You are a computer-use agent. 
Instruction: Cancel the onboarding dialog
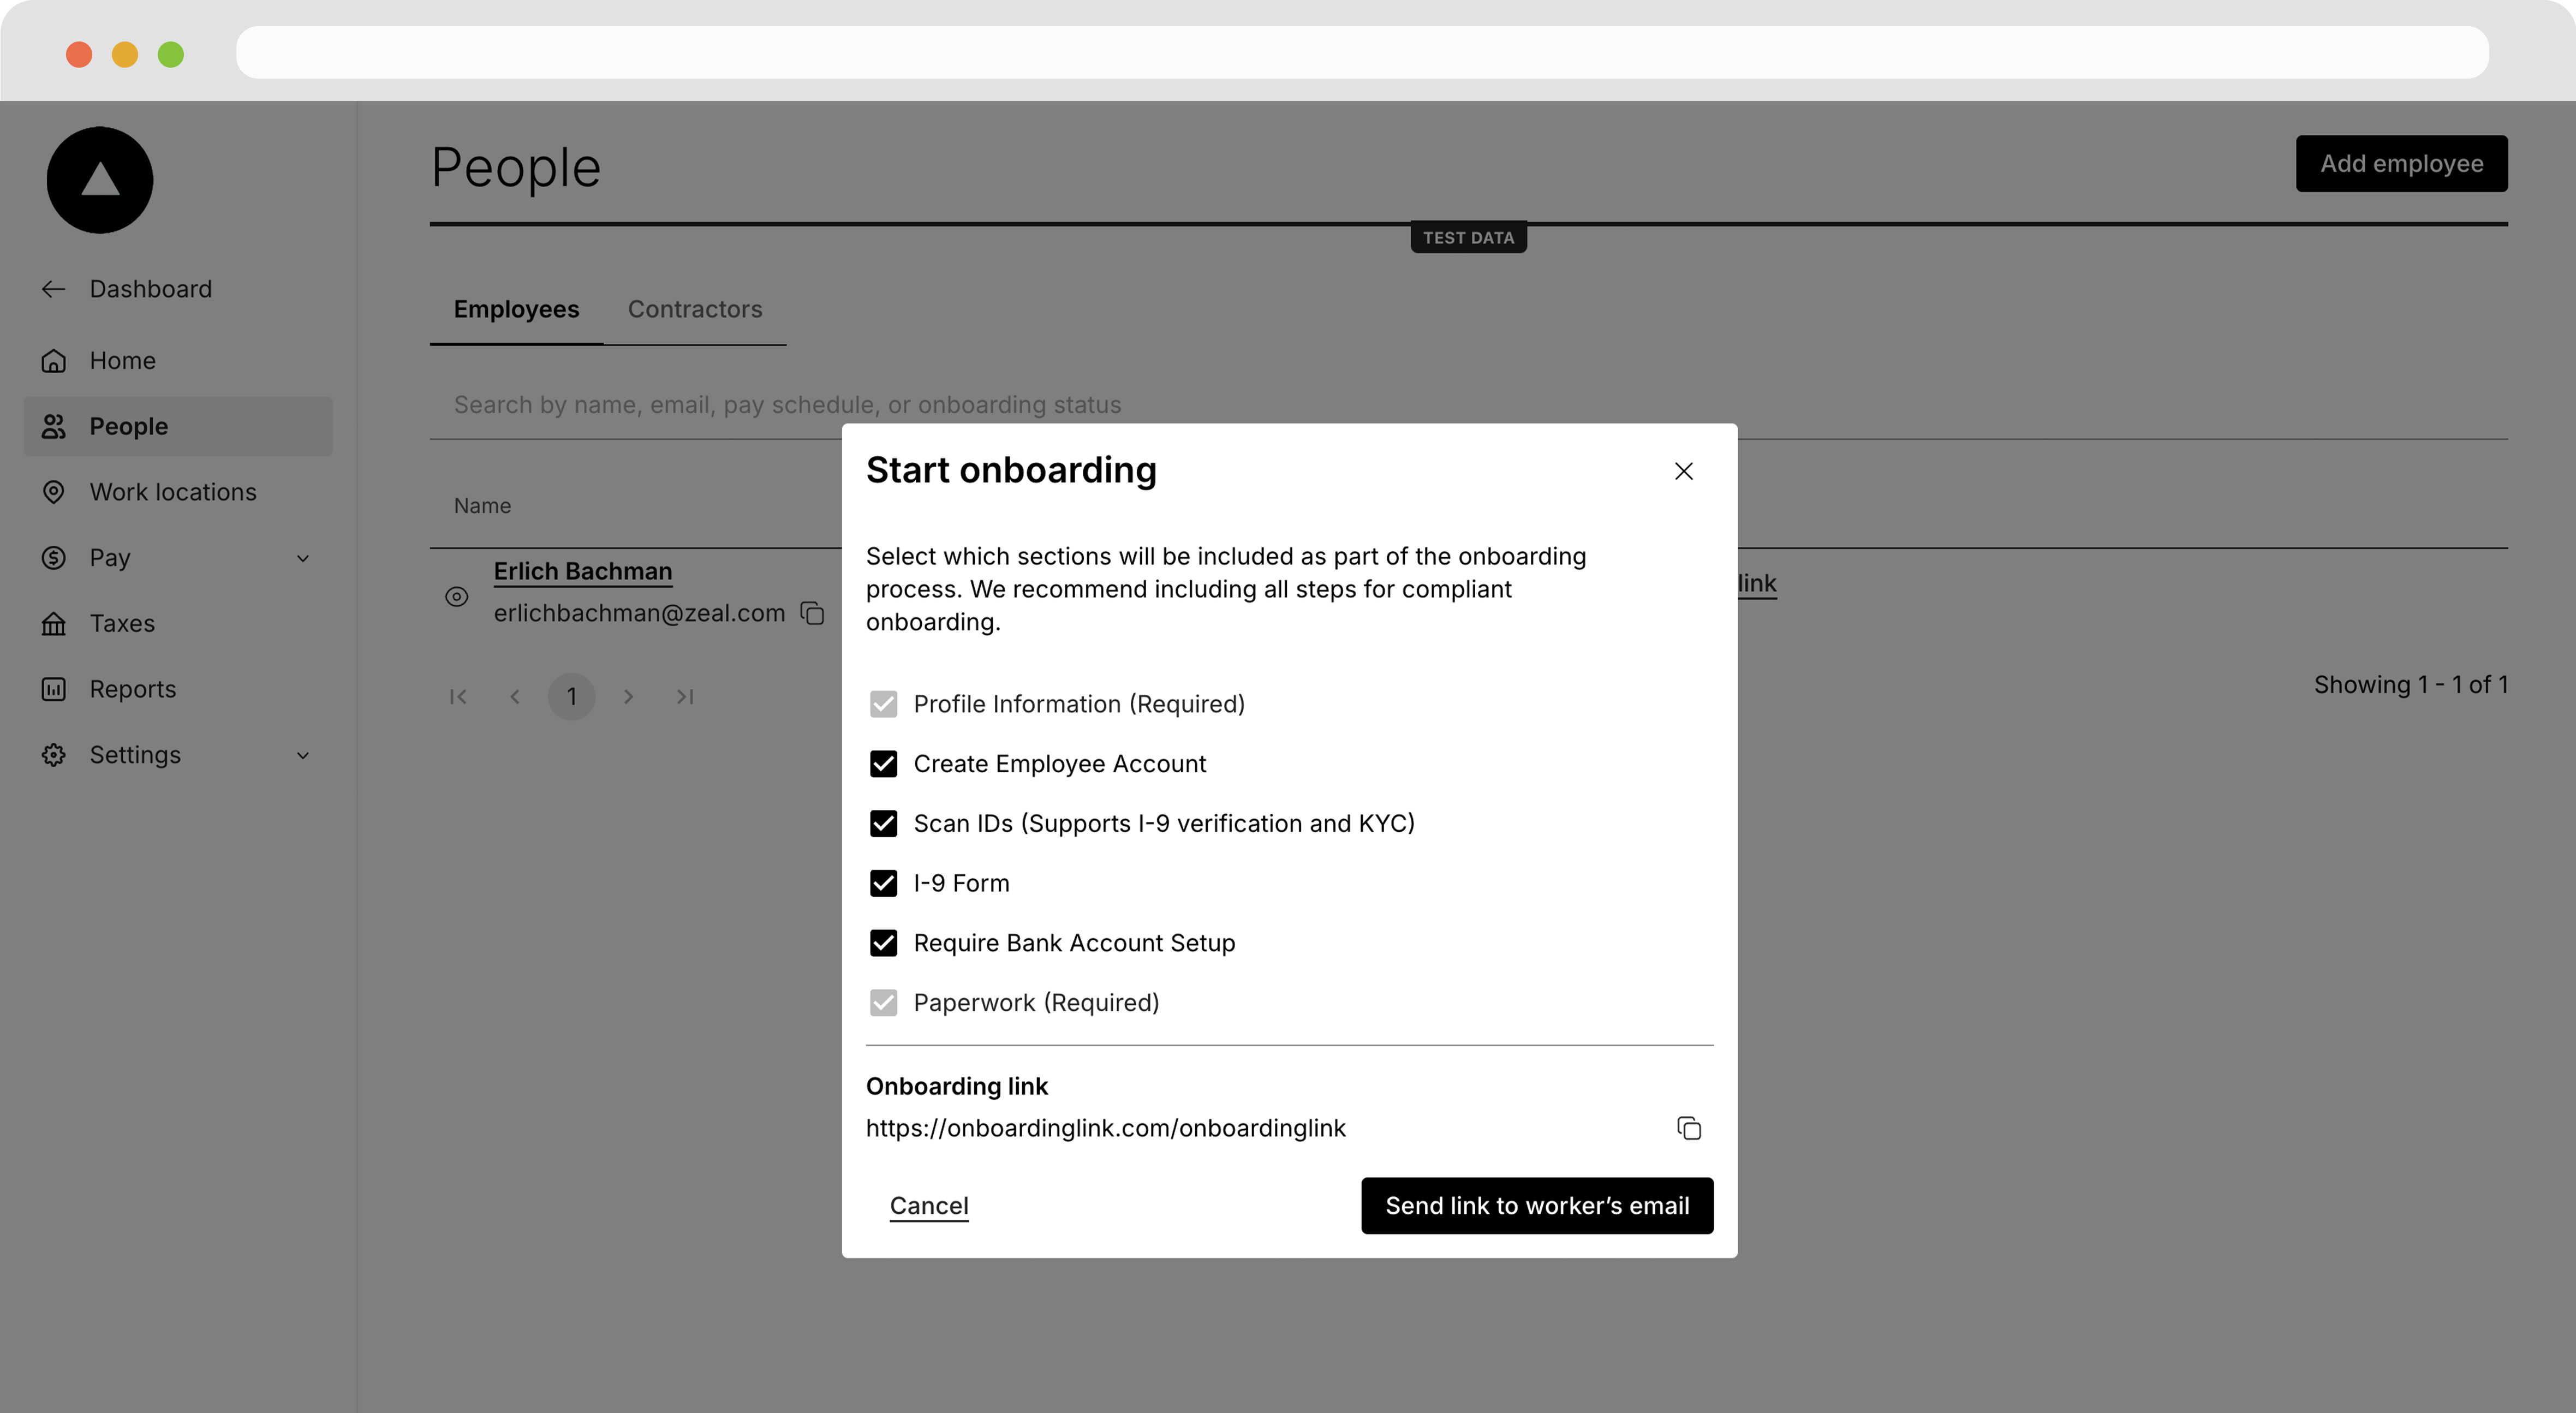[929, 1206]
